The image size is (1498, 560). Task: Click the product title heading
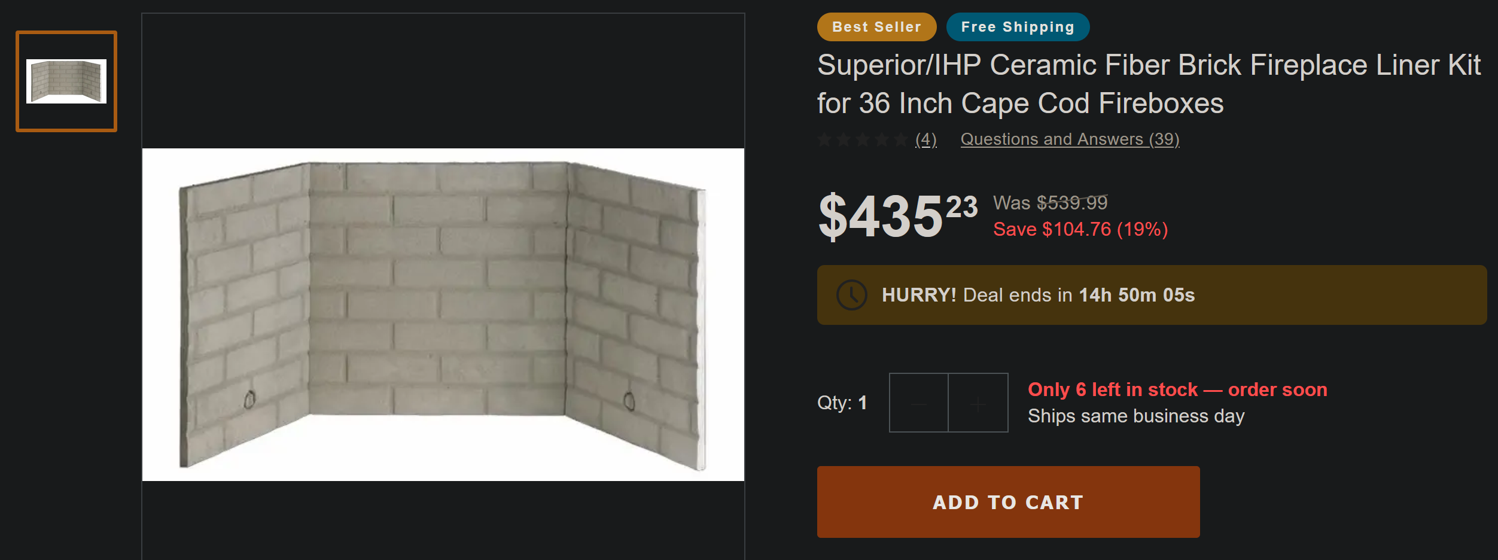[1148, 84]
